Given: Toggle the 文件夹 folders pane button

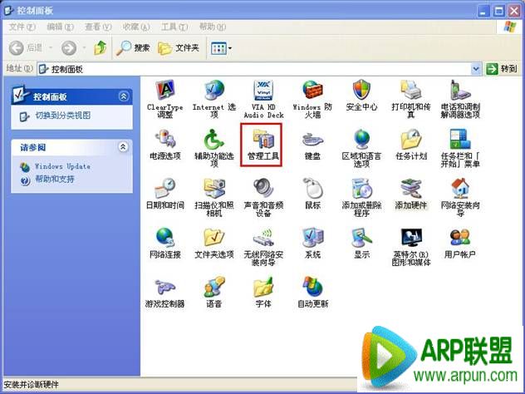Looking at the screenshot, I should (x=179, y=48).
